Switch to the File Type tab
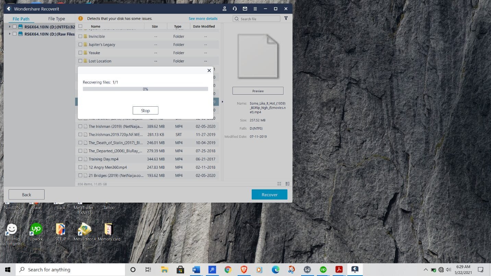This screenshot has height=276, width=491. (57, 19)
